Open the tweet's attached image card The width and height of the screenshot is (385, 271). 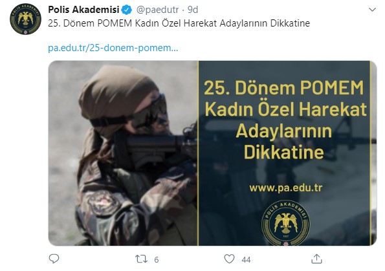click(x=212, y=153)
